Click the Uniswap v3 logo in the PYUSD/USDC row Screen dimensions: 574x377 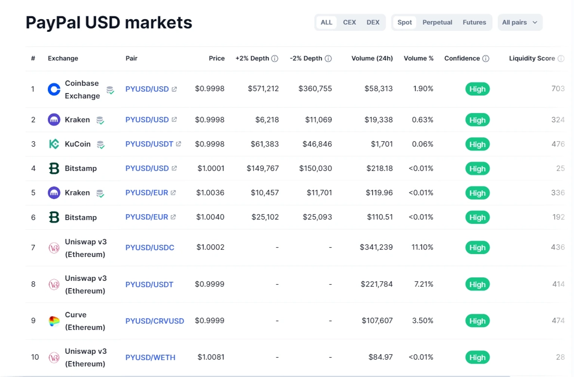(54, 248)
